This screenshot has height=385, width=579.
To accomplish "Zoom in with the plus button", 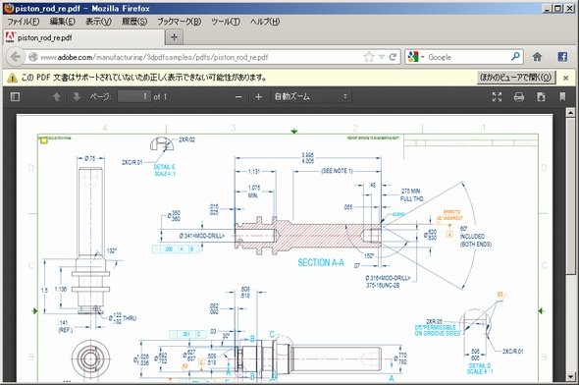I will click(258, 97).
